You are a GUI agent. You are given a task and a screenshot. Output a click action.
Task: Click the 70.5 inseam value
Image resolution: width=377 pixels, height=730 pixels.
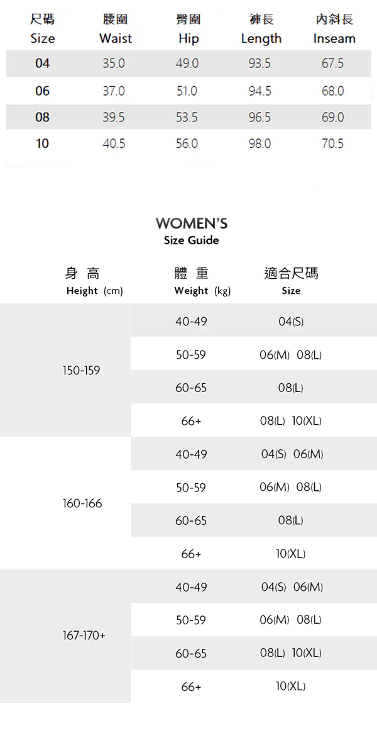click(332, 143)
